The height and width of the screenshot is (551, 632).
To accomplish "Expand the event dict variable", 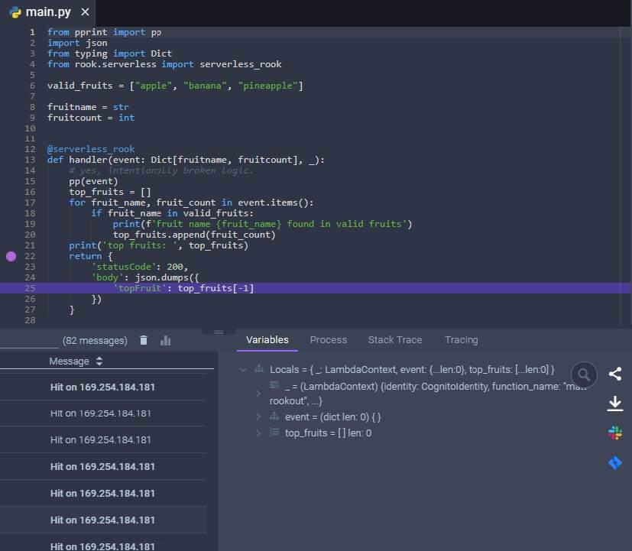I will coord(258,416).
